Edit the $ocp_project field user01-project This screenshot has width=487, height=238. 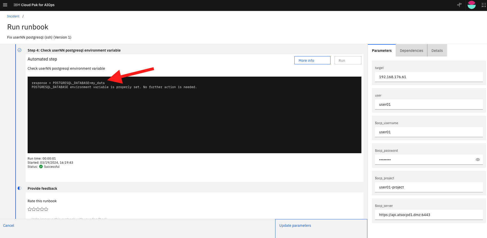click(x=429, y=187)
